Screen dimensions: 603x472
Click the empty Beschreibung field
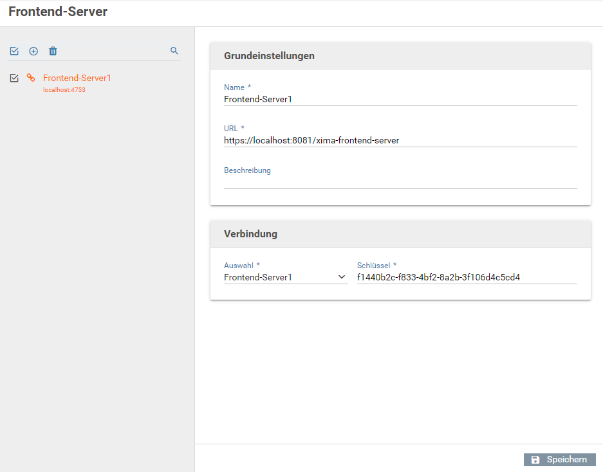point(400,182)
